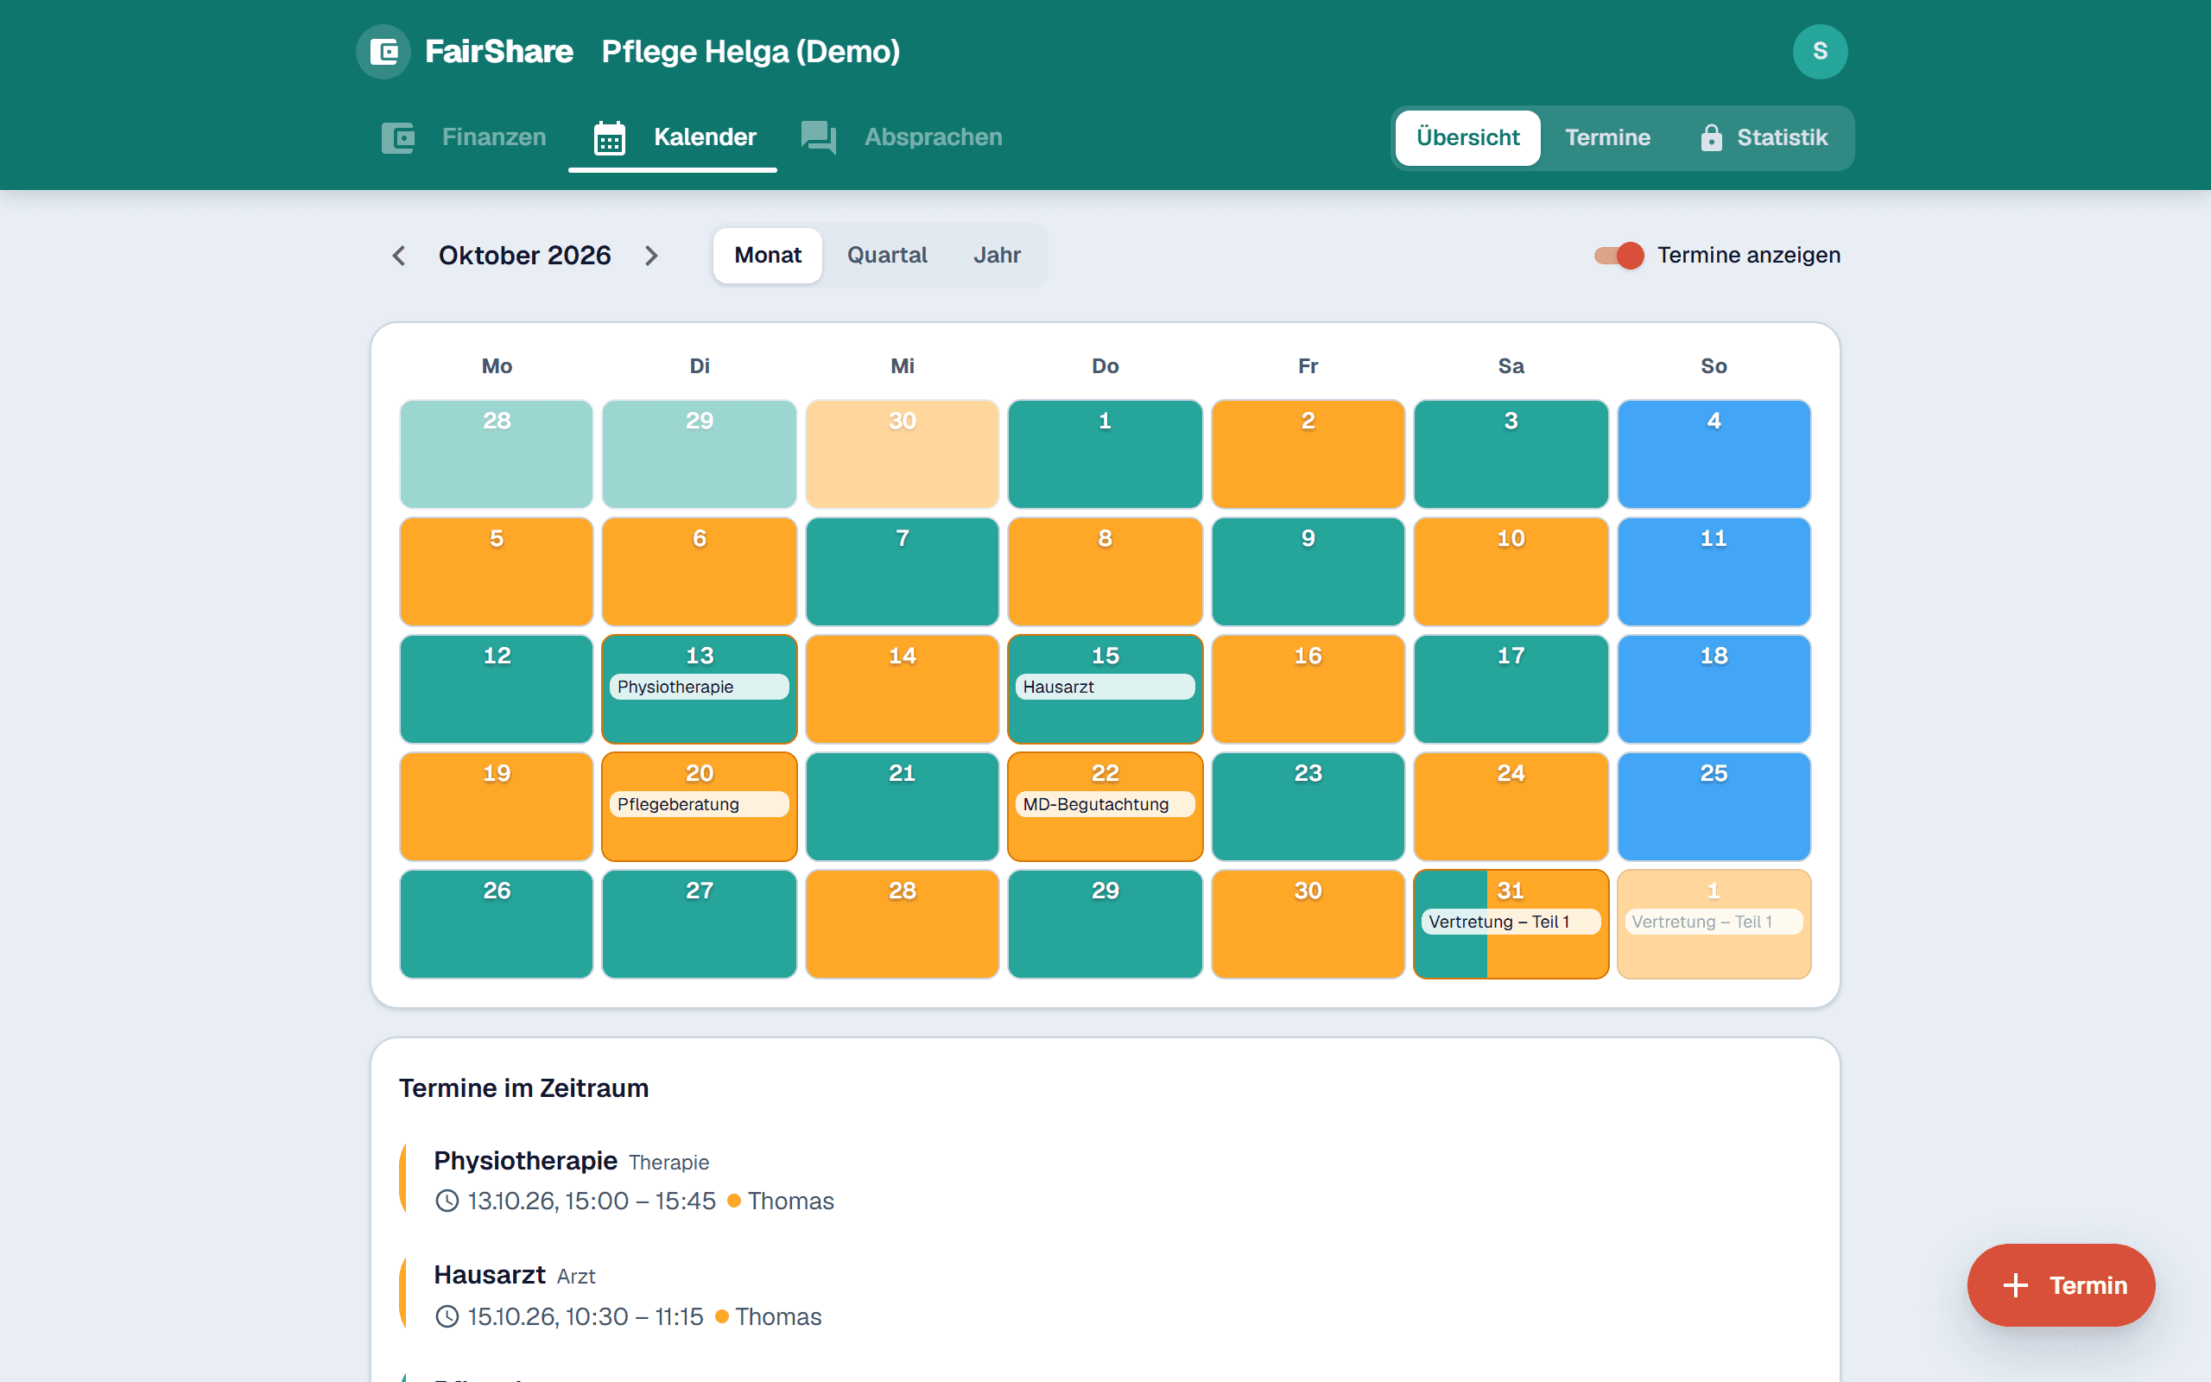Click the plus icon on Termin button
This screenshot has height=1382, width=2211.
pyautogui.click(x=2015, y=1285)
